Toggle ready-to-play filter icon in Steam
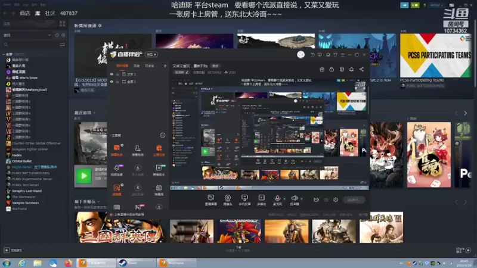This screenshot has height=268, width=477. [x=63, y=35]
